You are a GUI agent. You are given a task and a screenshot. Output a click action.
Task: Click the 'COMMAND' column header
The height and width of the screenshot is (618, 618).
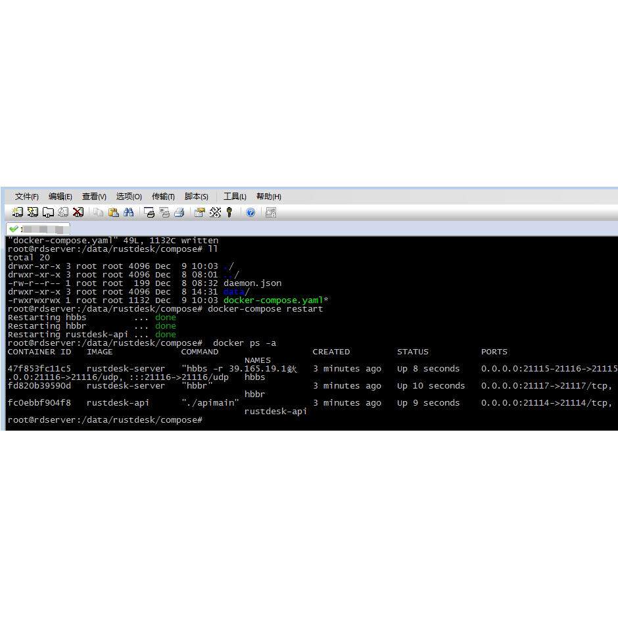pyautogui.click(x=199, y=352)
